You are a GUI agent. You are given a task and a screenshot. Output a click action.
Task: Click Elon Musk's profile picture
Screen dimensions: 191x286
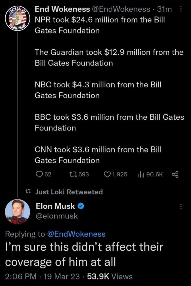click(18, 212)
